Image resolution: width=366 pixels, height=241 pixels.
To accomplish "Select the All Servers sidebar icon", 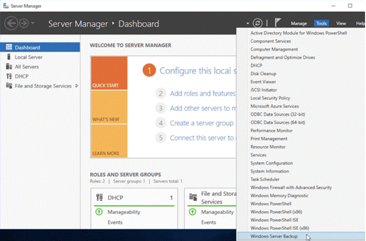I will click(9, 67).
